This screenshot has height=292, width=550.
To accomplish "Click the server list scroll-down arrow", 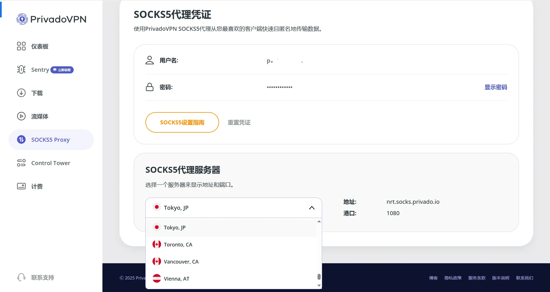I will (319, 285).
